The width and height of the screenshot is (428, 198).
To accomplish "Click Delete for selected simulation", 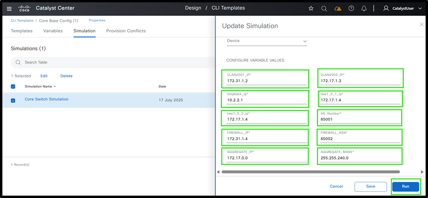I will click(66, 76).
